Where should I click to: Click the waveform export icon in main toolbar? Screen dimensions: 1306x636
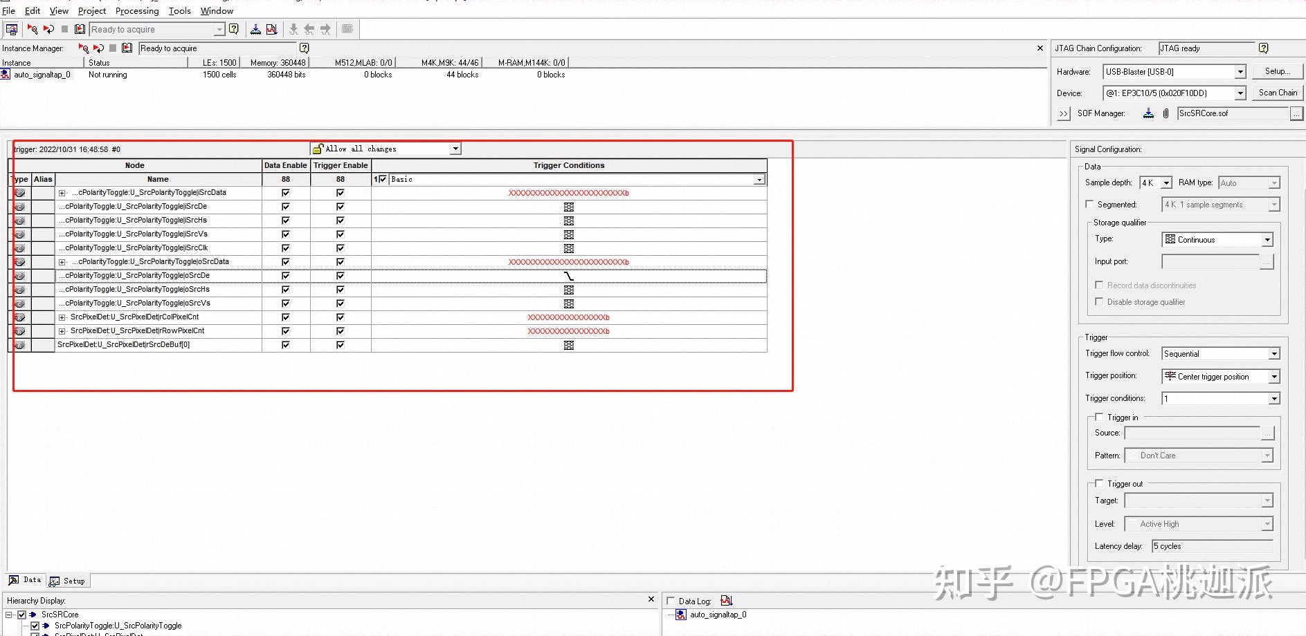point(271,29)
